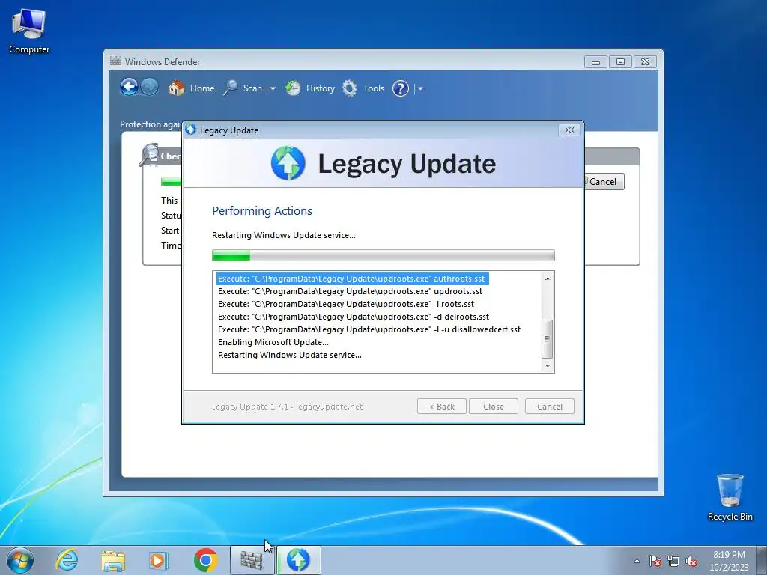Maximize the Windows Defender window
The height and width of the screenshot is (575, 767).
[621, 62]
